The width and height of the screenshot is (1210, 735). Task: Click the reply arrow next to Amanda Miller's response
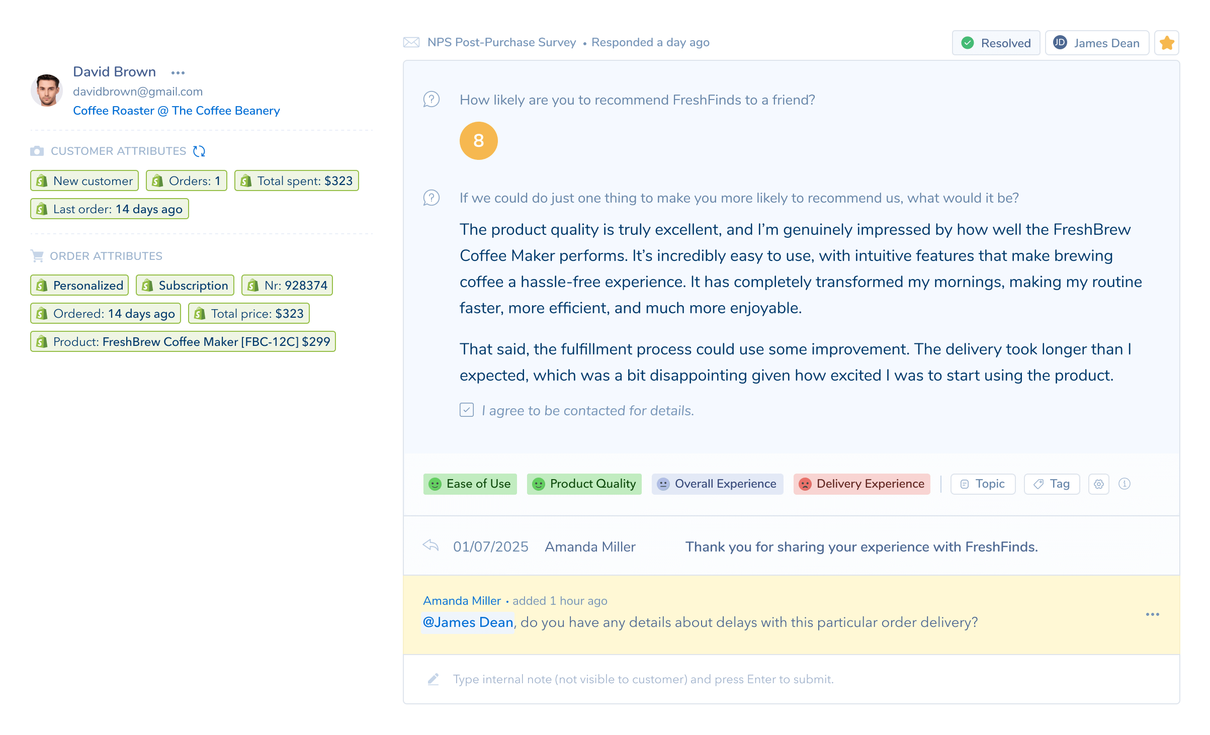431,545
